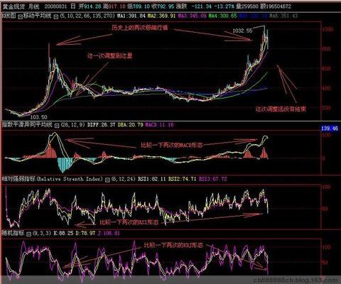341x284 pixels.
Task: Click the RSI1:82.11 readout
Action: 152,179
